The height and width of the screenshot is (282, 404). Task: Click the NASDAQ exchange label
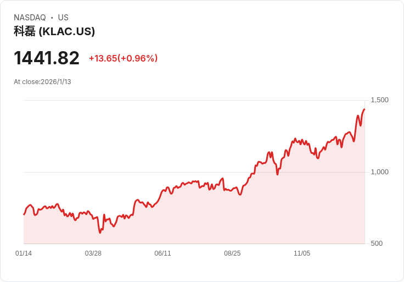pos(30,18)
